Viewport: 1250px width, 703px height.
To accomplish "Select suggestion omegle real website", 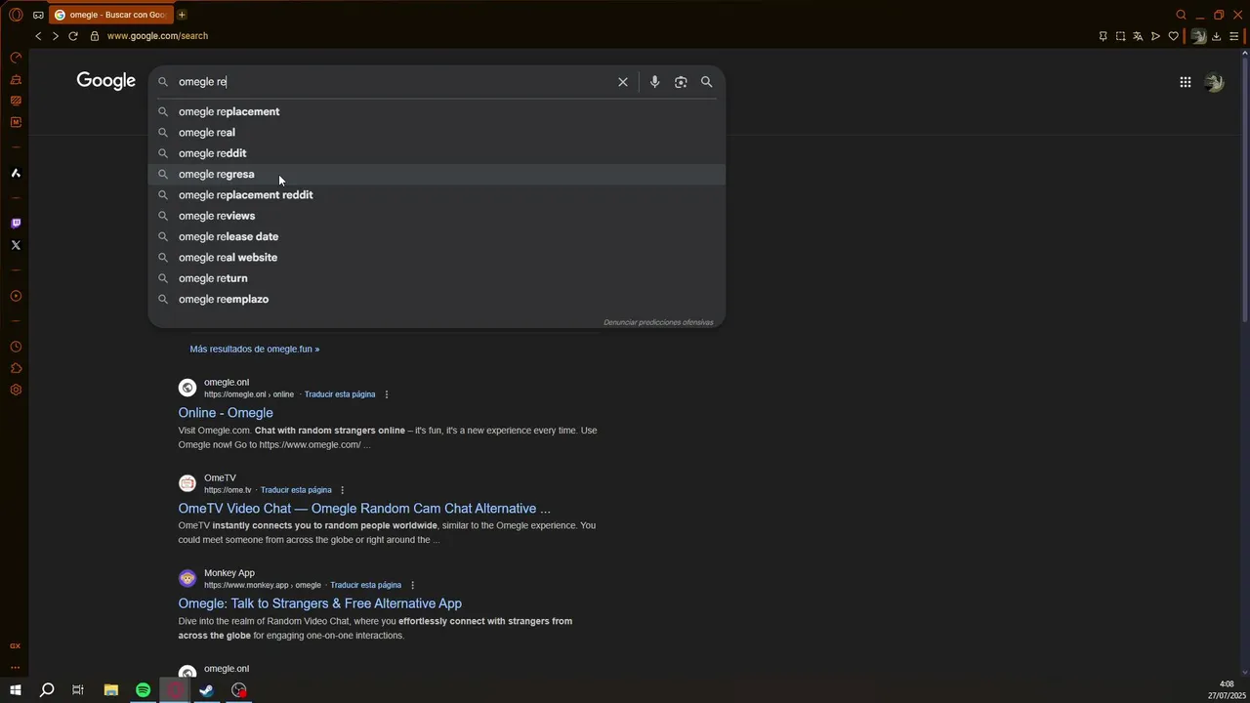I will [436, 258].
